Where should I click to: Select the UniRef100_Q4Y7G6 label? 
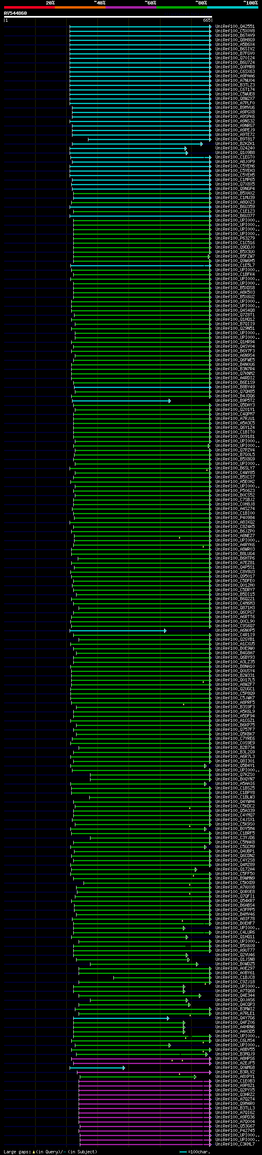(x=235, y=1018)
